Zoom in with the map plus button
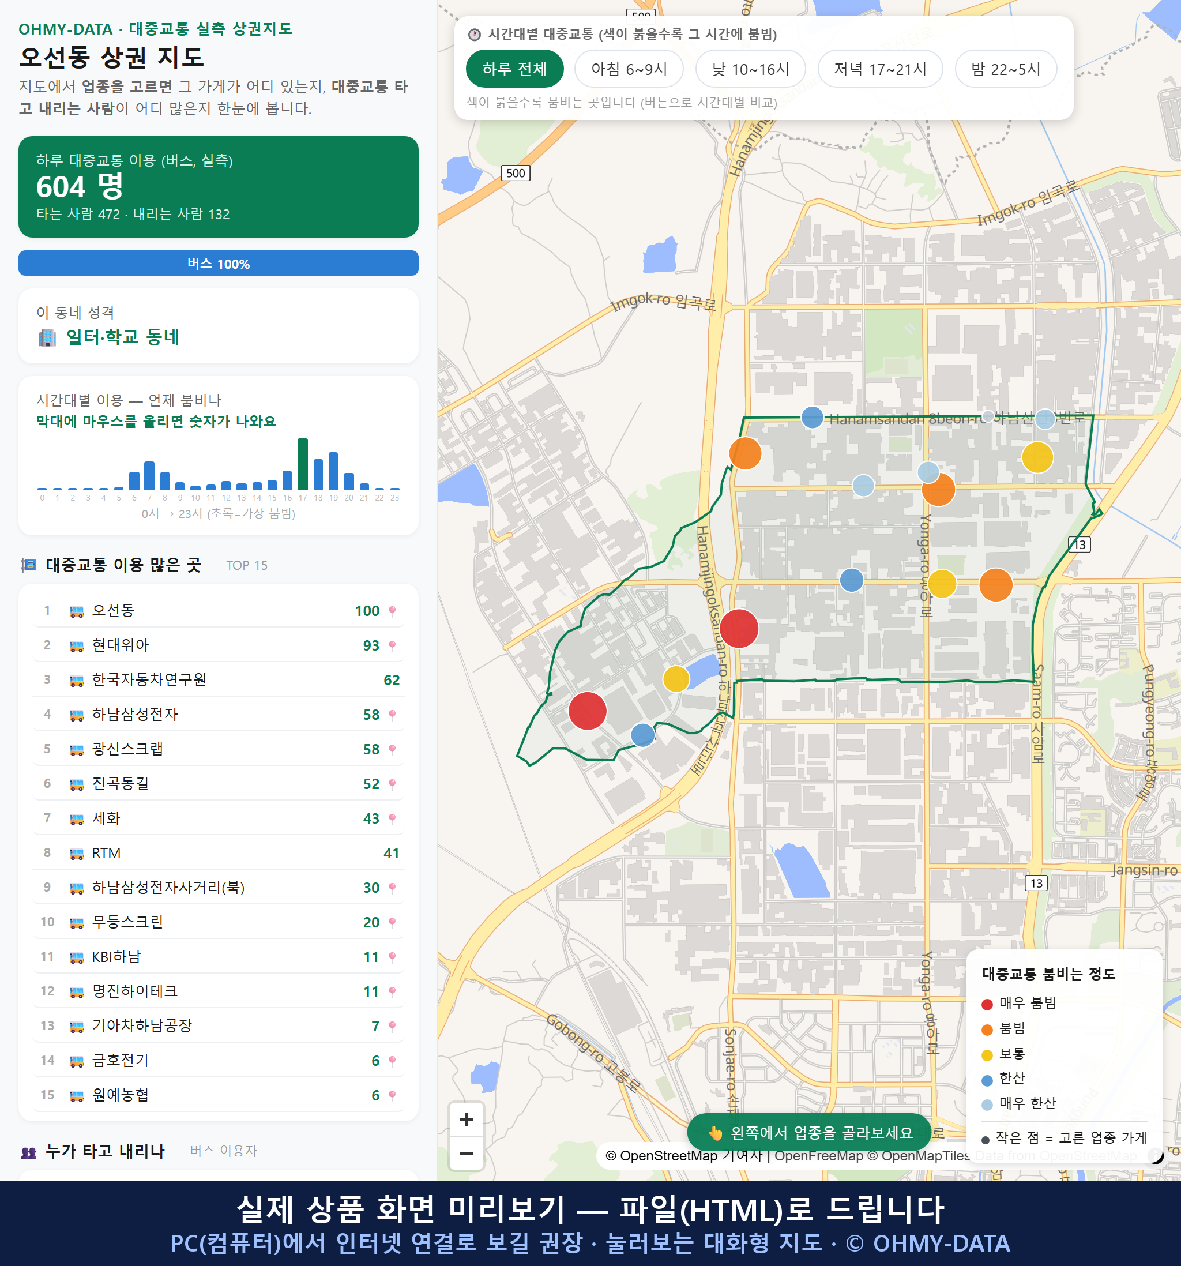Image resolution: width=1181 pixels, height=1266 pixels. pos(466,1119)
